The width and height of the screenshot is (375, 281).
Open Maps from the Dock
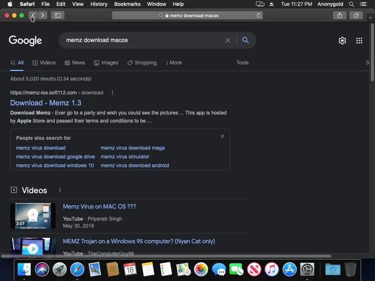(x=183, y=269)
